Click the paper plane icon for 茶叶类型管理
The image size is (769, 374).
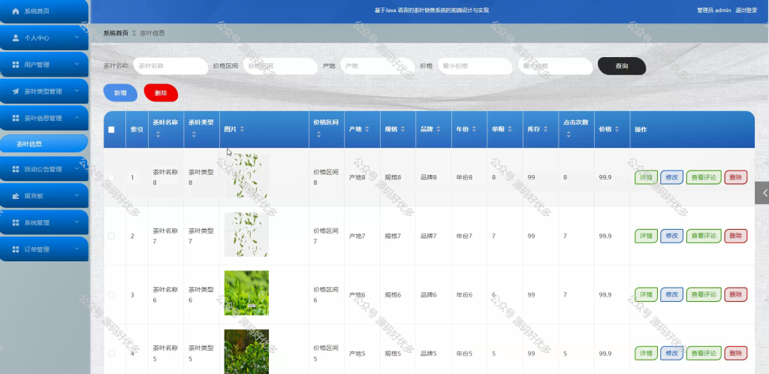pyautogui.click(x=16, y=92)
